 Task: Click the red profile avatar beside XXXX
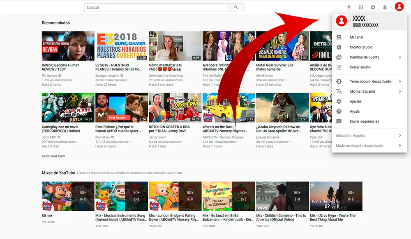[342, 21]
